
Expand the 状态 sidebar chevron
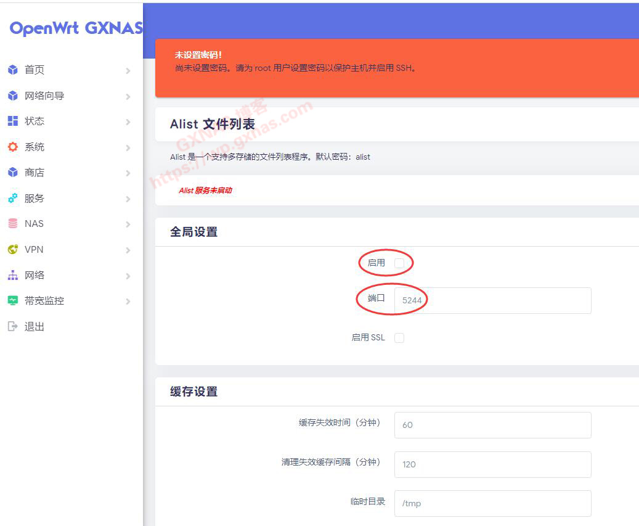[x=128, y=121]
